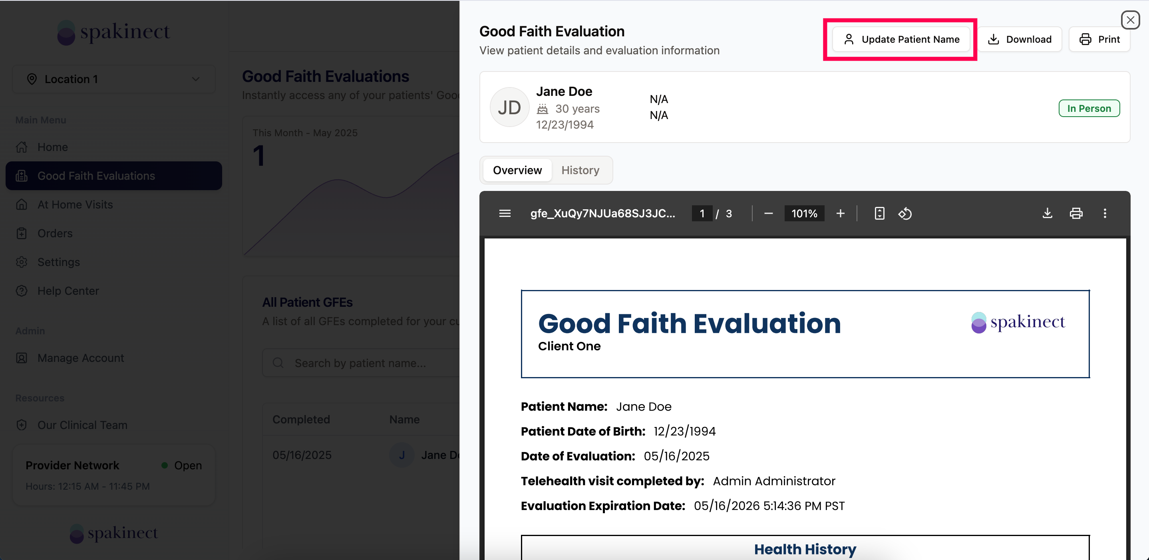Click the birthday cake age icon

pyautogui.click(x=543, y=108)
